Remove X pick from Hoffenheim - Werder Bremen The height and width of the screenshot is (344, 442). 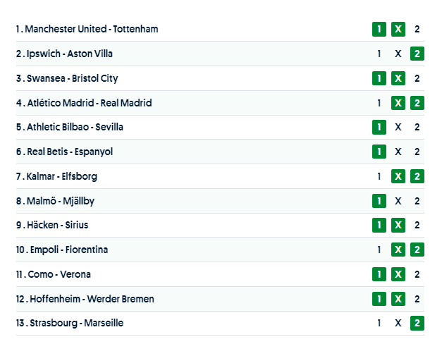pyautogui.click(x=398, y=299)
